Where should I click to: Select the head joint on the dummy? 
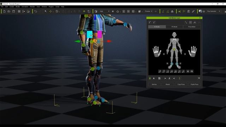tap(174, 35)
